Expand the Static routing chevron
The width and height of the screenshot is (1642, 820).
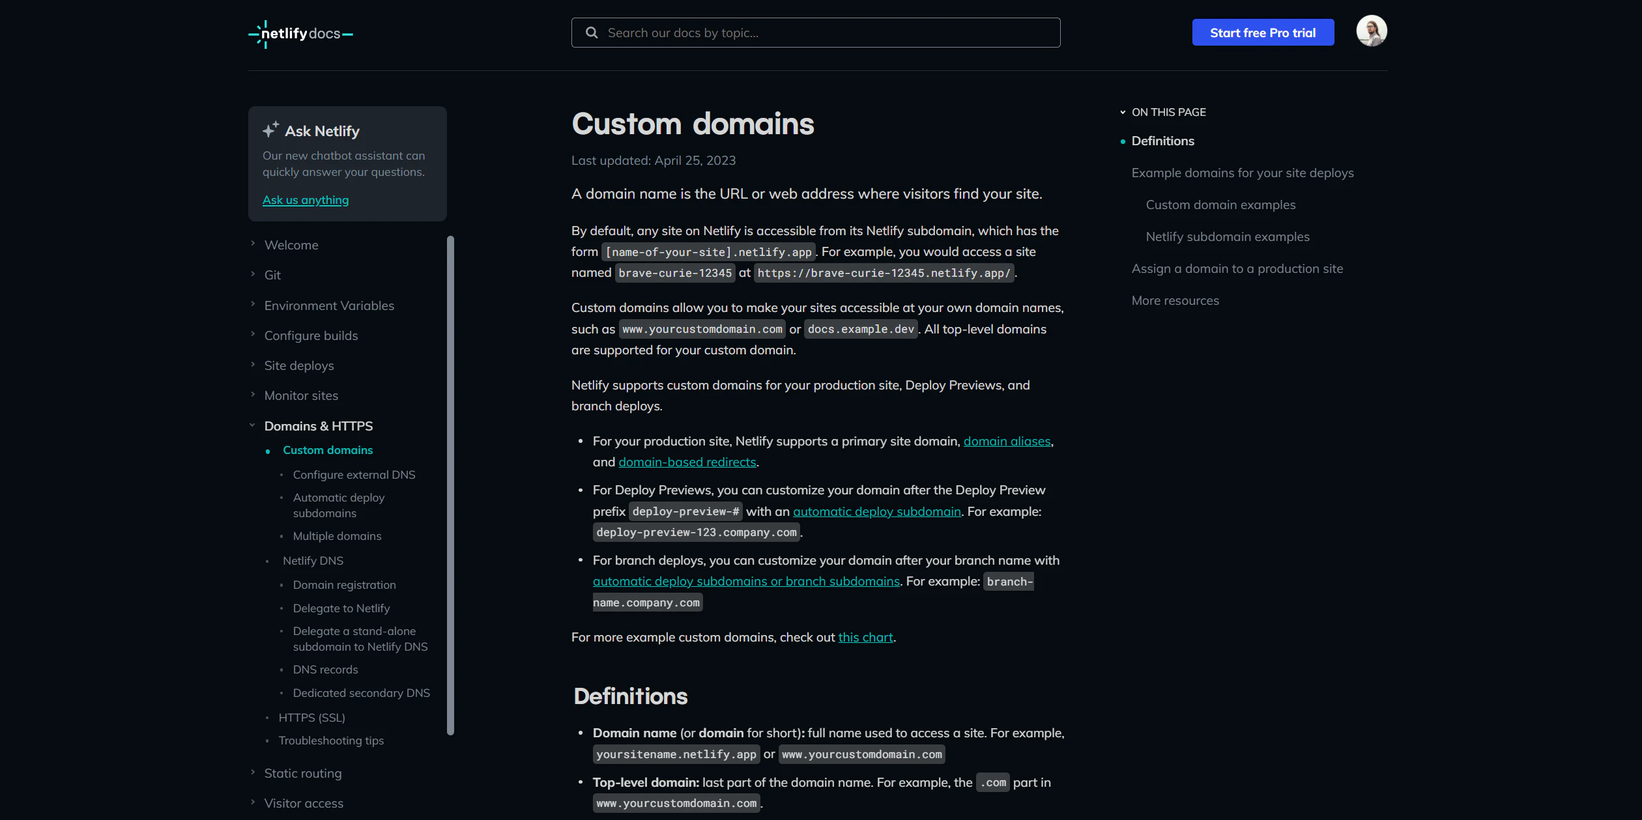tap(253, 772)
